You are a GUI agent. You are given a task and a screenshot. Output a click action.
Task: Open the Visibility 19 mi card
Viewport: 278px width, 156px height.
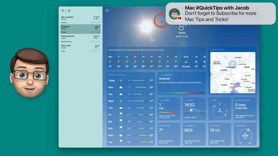coord(219,134)
